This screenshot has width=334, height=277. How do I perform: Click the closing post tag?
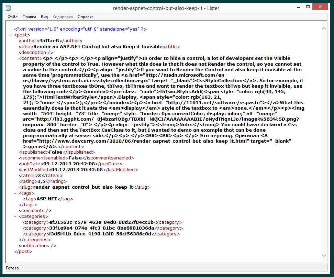(23, 252)
